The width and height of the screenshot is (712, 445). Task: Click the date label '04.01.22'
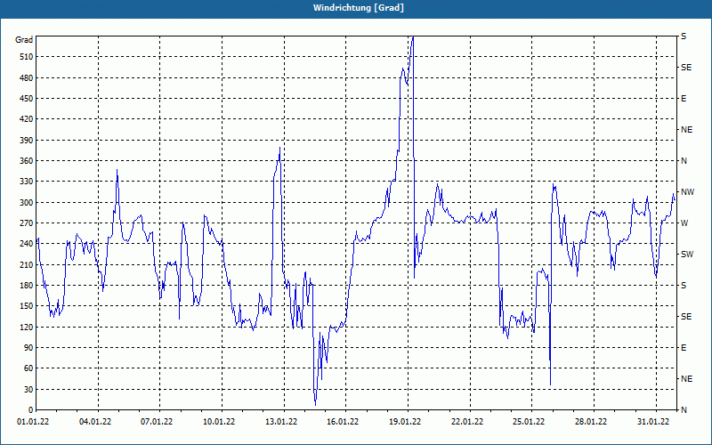coord(95,422)
